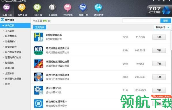Download 常用压力单位换算软件
Image resolution: width=172 pixels, height=110 pixels.
159,77
